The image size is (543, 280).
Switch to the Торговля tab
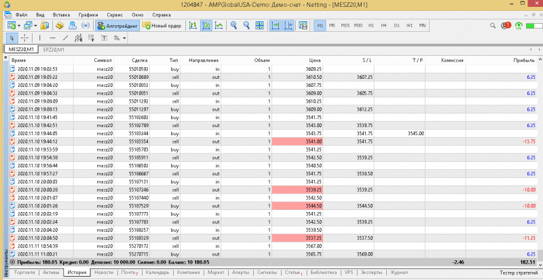tap(24, 273)
